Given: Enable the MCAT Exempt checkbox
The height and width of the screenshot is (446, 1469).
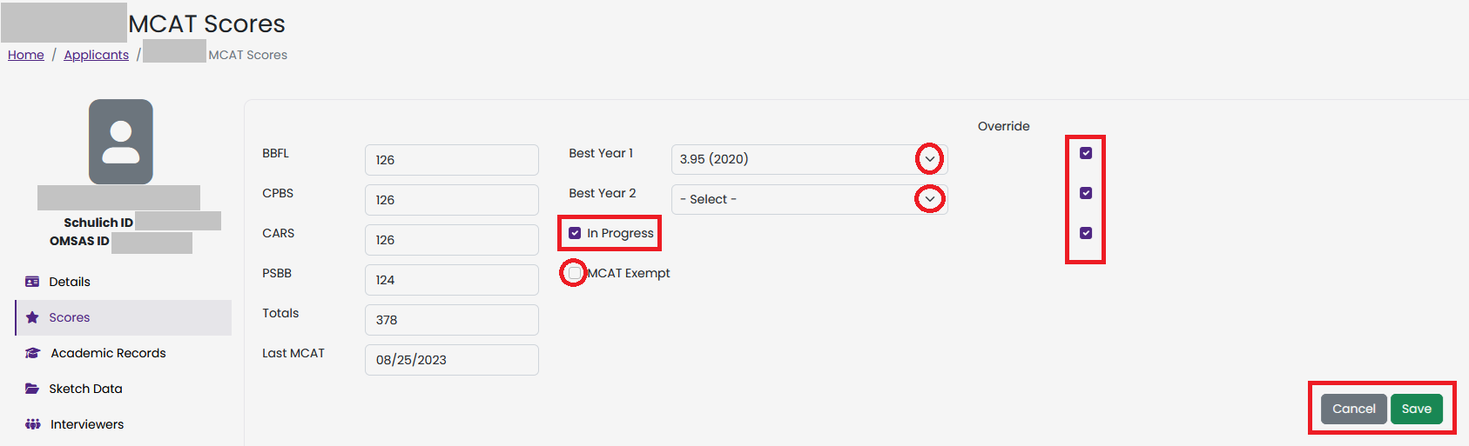Looking at the screenshot, I should click(575, 273).
